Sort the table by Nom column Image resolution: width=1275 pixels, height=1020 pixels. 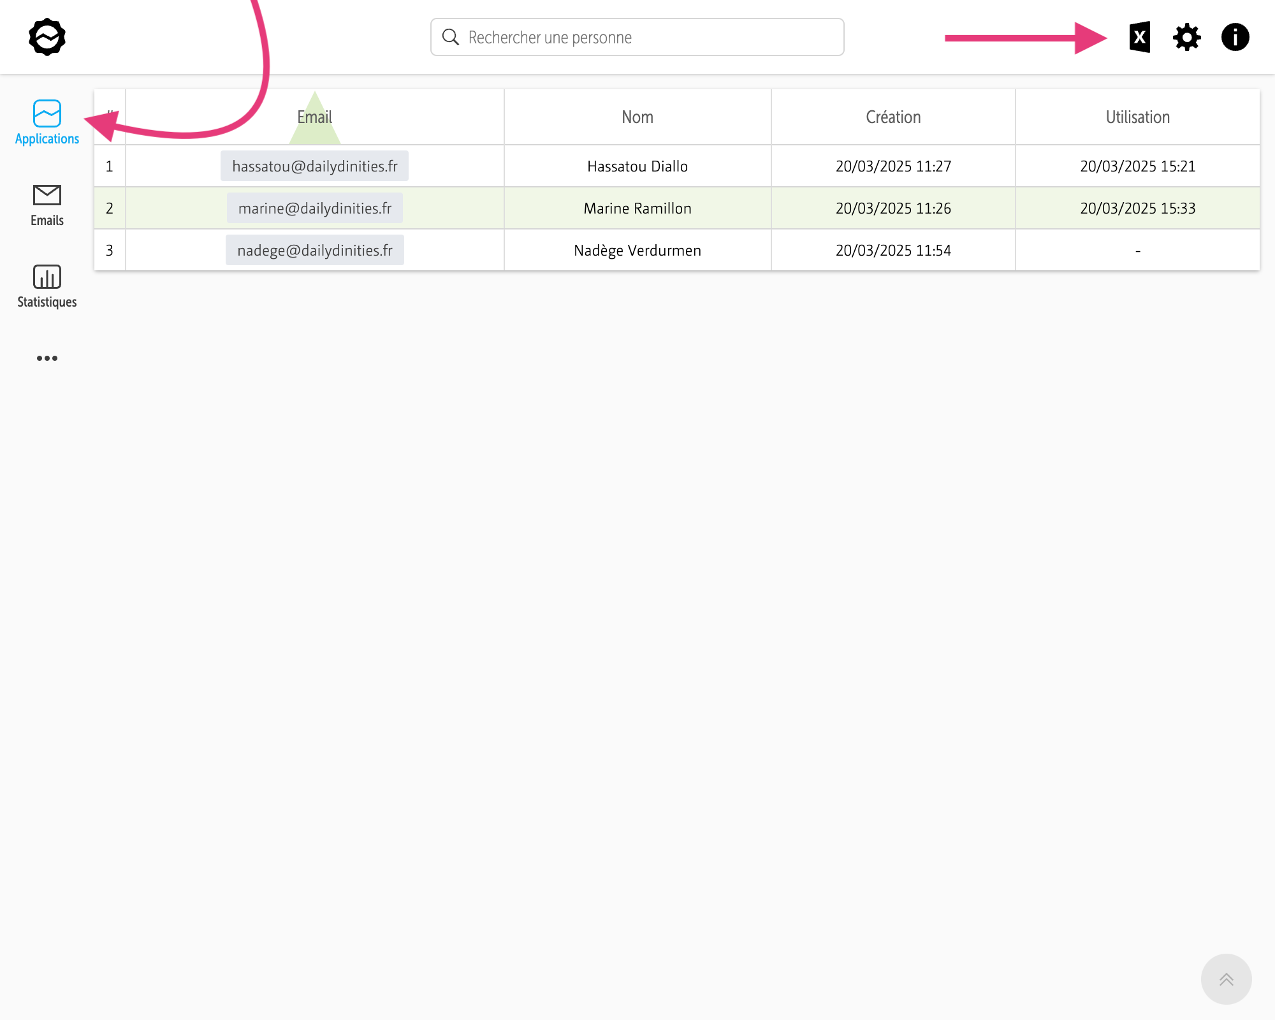tap(637, 117)
